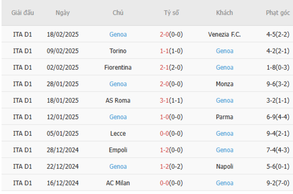
Task: Select Genoa link in Empoli match row
Action: [224, 150]
